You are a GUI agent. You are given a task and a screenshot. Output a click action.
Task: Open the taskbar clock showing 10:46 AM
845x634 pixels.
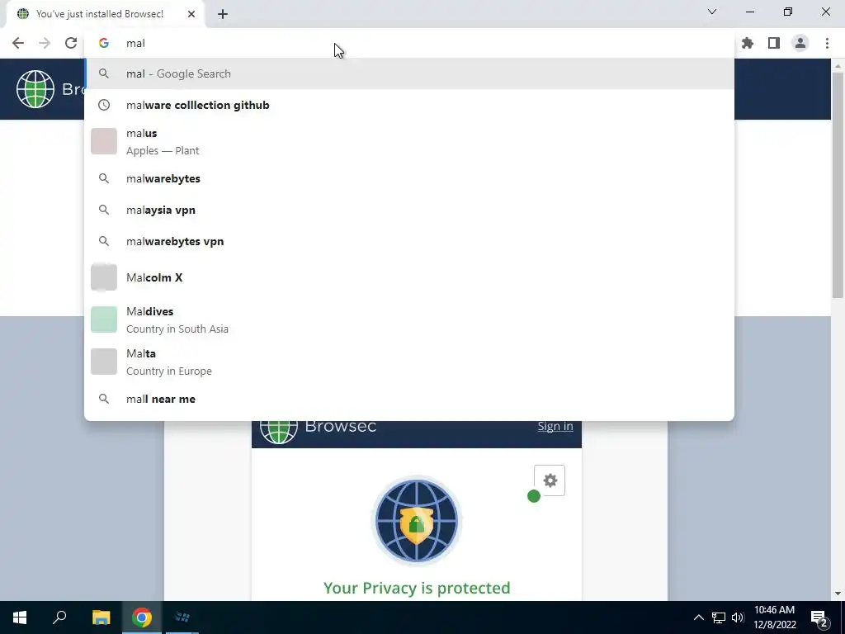click(x=774, y=617)
